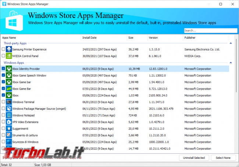This screenshot has height=167, width=239.
Task: Click install date 24/03/2021 (297 Days Ago)
Action: coord(99,49)
